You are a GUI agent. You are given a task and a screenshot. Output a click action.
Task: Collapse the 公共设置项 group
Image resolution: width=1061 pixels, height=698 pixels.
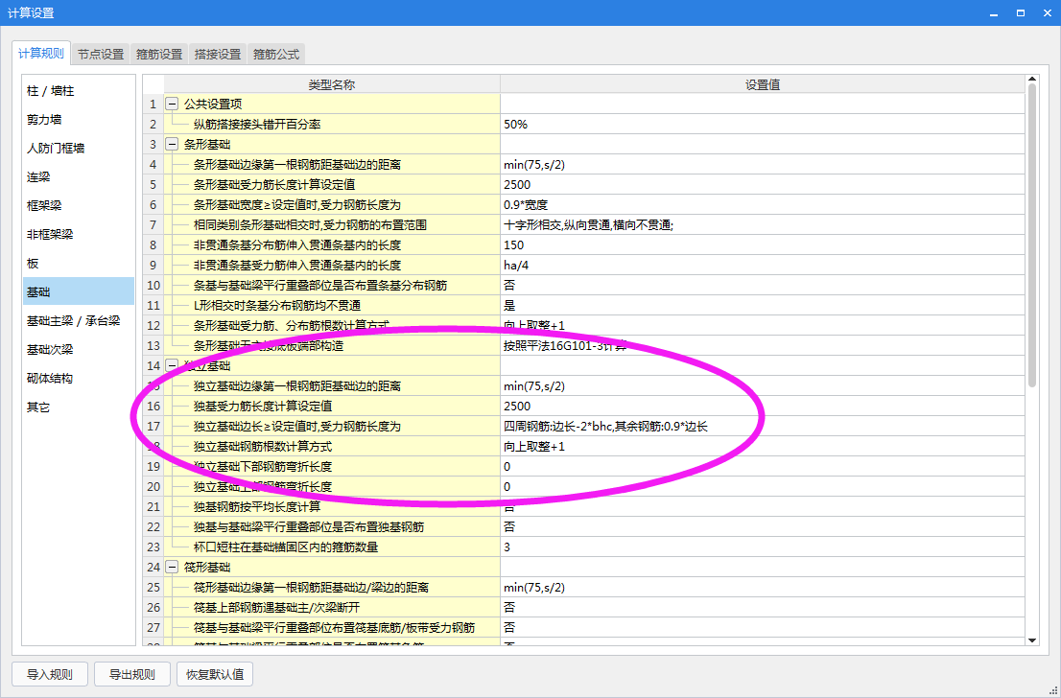(x=172, y=105)
